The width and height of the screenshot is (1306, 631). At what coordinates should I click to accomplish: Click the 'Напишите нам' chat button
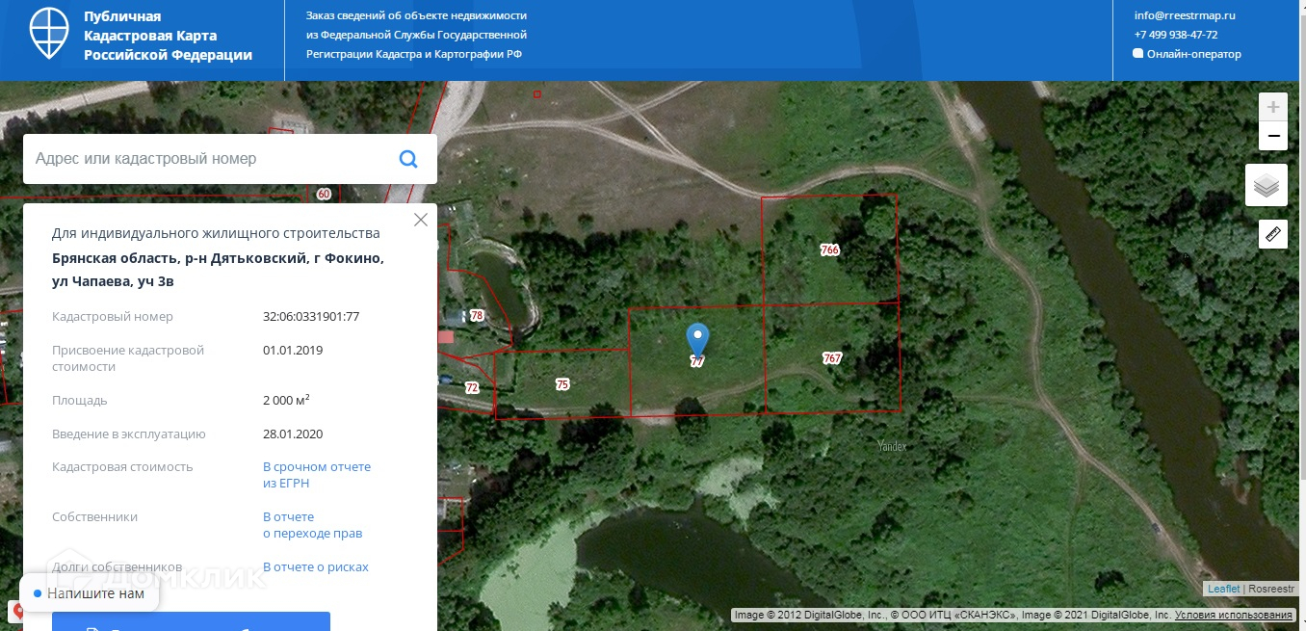pos(90,593)
